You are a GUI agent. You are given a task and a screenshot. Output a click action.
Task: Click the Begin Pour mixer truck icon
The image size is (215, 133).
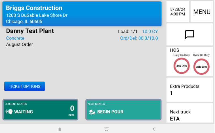[x=92, y=112]
